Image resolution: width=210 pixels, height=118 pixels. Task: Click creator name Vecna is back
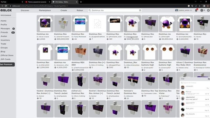(44, 37)
